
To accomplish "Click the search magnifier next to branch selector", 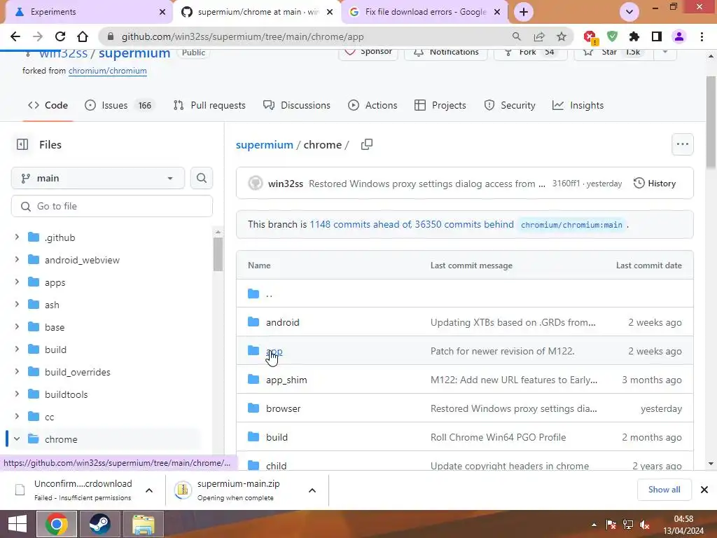I will pos(202,178).
